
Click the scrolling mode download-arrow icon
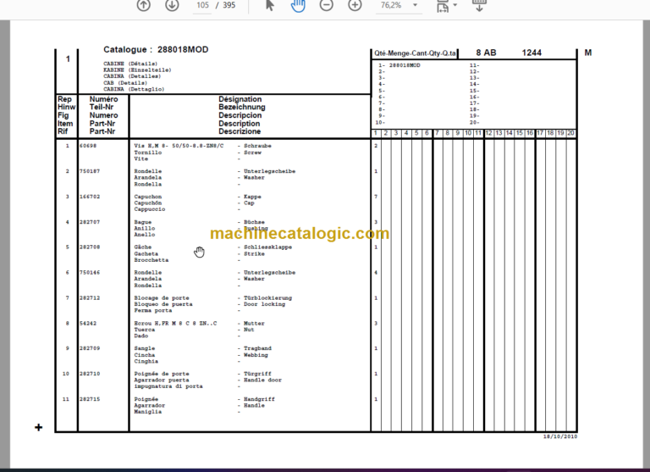coord(479,5)
